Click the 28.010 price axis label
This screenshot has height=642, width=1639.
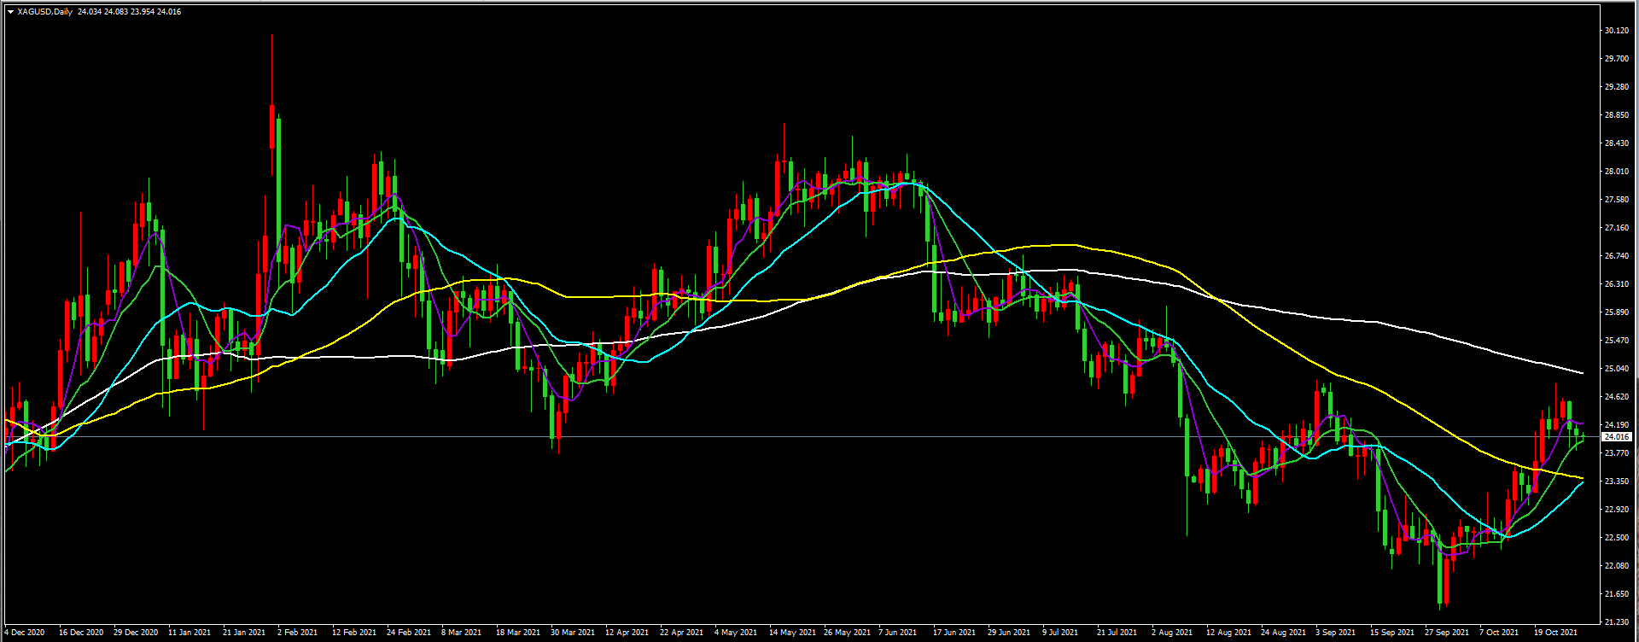pyautogui.click(x=1615, y=172)
